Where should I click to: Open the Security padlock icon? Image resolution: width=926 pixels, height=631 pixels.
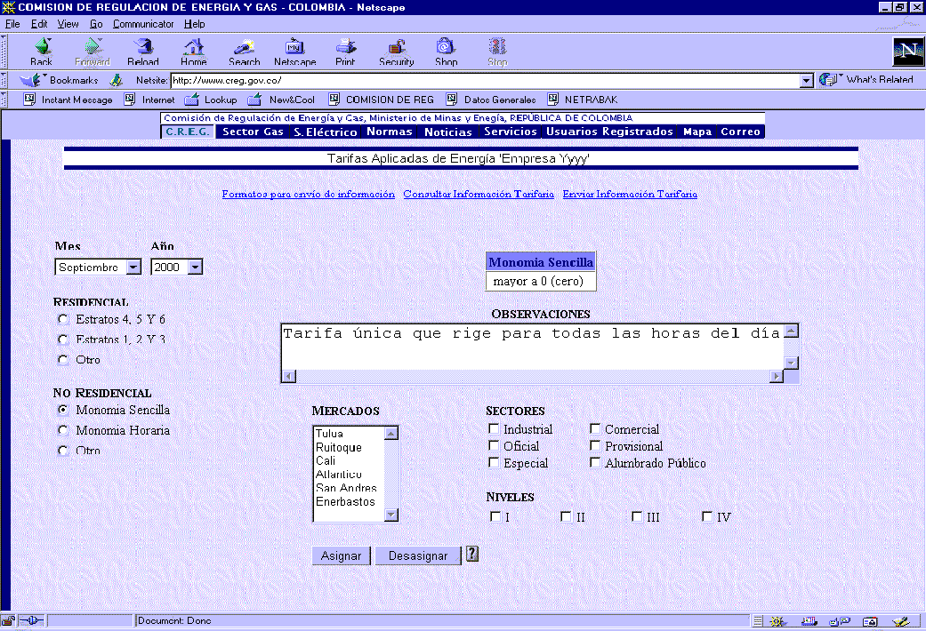[397, 50]
